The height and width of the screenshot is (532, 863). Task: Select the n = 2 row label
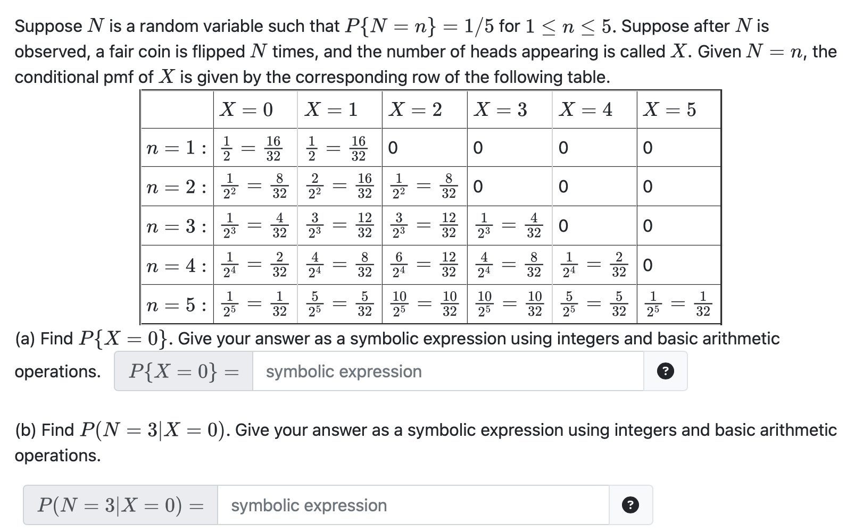177,187
